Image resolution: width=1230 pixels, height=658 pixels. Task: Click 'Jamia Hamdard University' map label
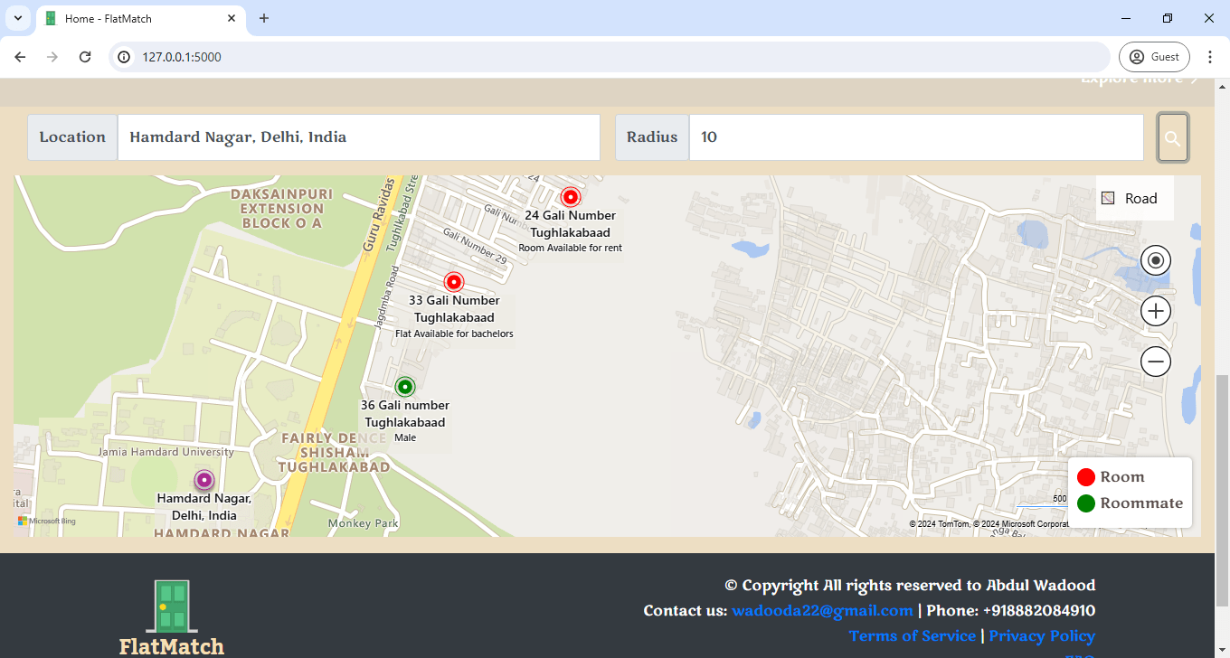click(166, 452)
